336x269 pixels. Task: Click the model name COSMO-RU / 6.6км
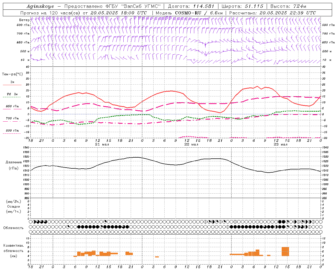tap(199, 13)
